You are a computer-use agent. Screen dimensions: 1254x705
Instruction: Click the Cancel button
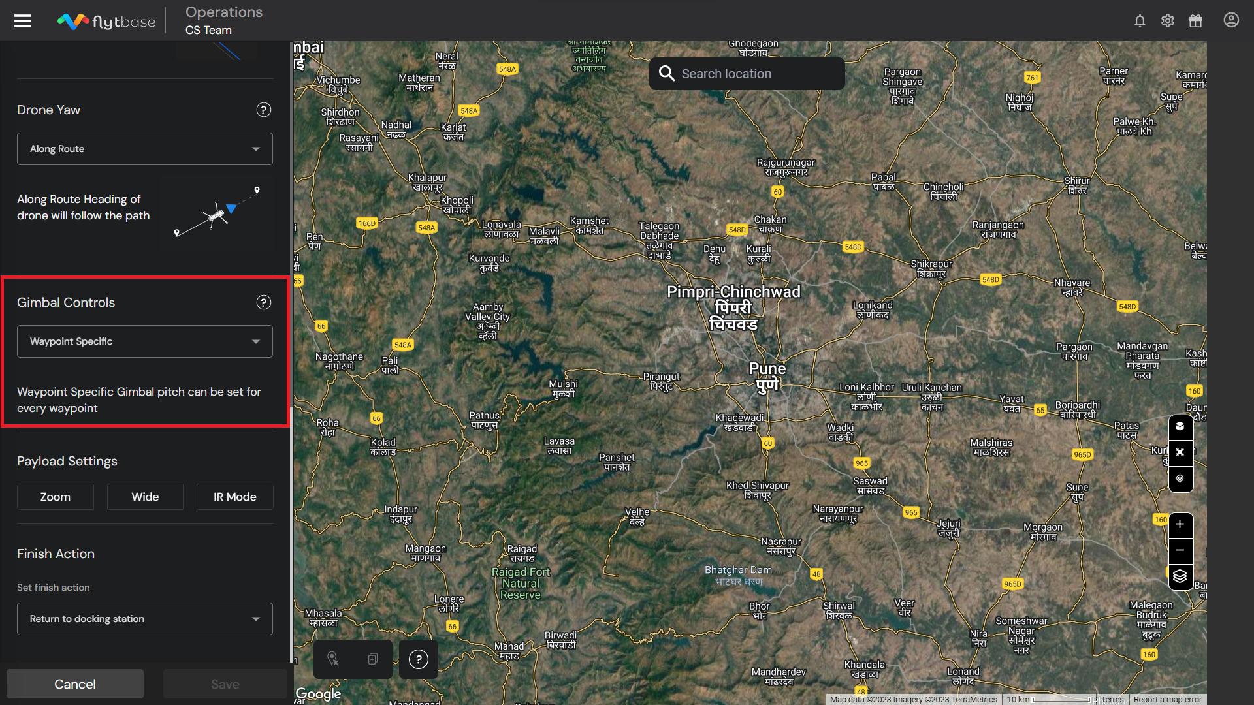(x=75, y=684)
